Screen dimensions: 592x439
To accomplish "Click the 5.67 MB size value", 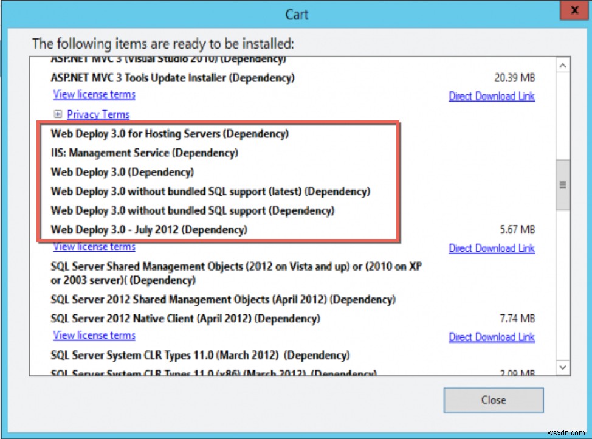I will tap(518, 230).
